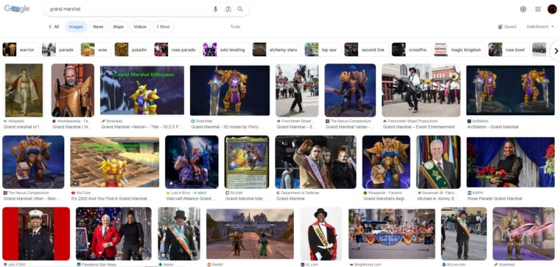Switch to the Videos tab

point(140,27)
